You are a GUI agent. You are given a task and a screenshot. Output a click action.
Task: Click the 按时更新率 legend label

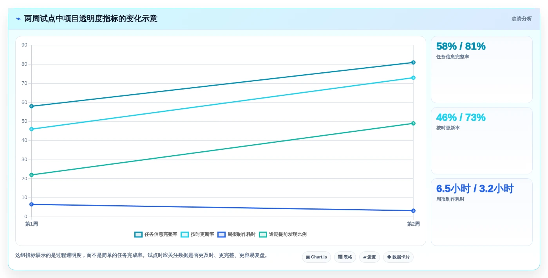coord(203,235)
